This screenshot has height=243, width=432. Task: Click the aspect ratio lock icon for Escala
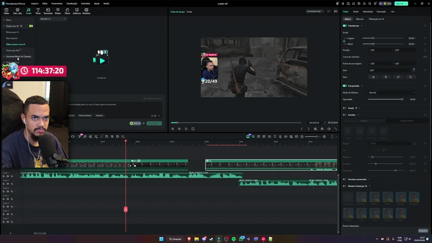[x=344, y=41]
